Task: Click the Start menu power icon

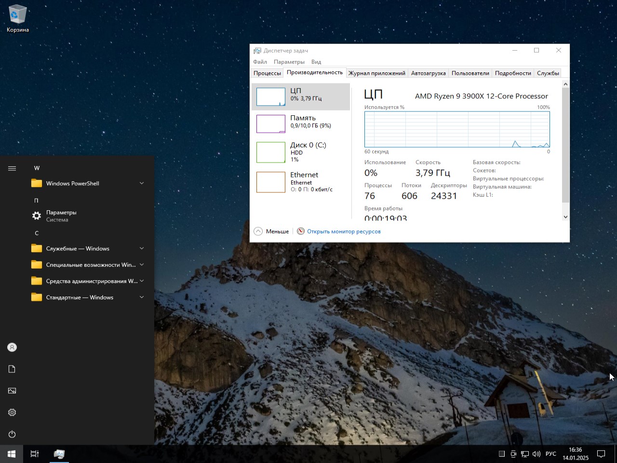Action: [12, 434]
